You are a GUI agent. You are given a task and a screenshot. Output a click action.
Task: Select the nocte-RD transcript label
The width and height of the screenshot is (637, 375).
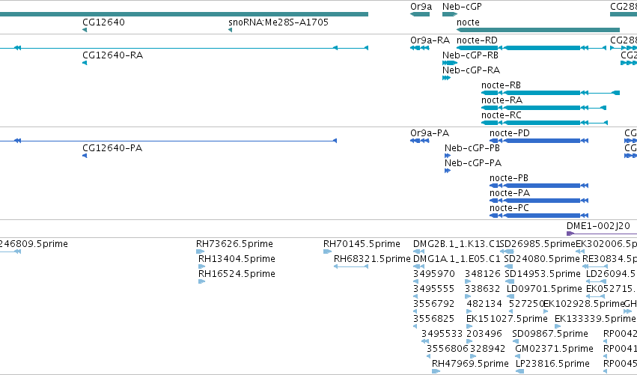pyautogui.click(x=477, y=40)
